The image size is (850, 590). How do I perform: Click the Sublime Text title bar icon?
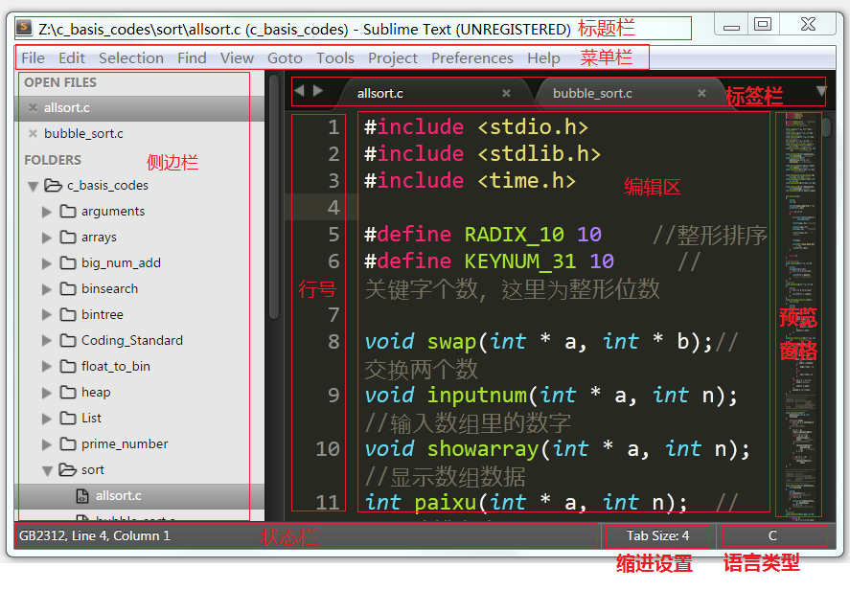tap(24, 27)
